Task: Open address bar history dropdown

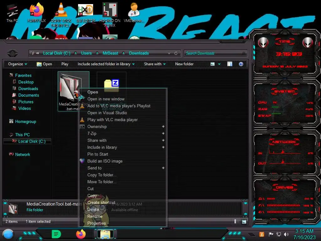Action: coord(169,53)
